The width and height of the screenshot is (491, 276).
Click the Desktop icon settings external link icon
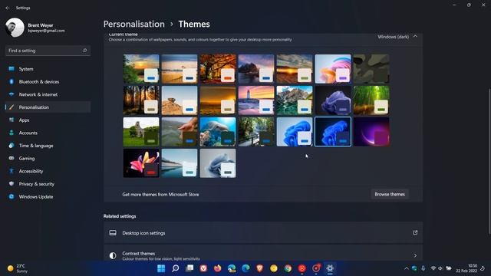click(415, 232)
